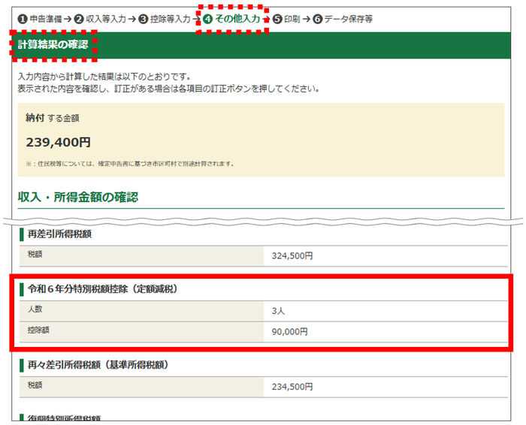526x425 pixels.
Task: Select the 控除額 value 90,000円
Action: pos(289,331)
